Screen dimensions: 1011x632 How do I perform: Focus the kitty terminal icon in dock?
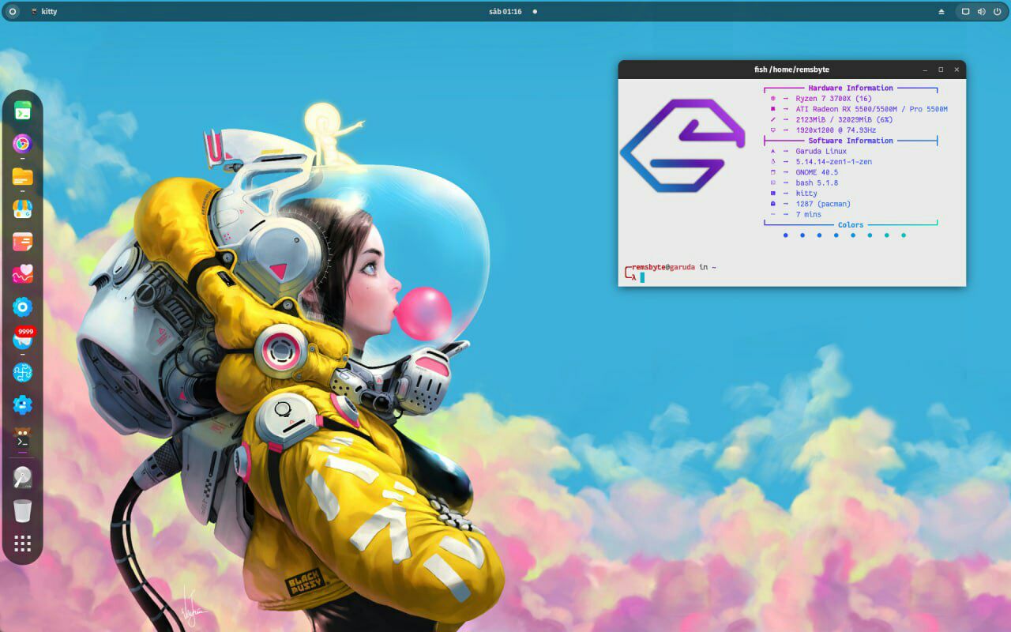(22, 438)
